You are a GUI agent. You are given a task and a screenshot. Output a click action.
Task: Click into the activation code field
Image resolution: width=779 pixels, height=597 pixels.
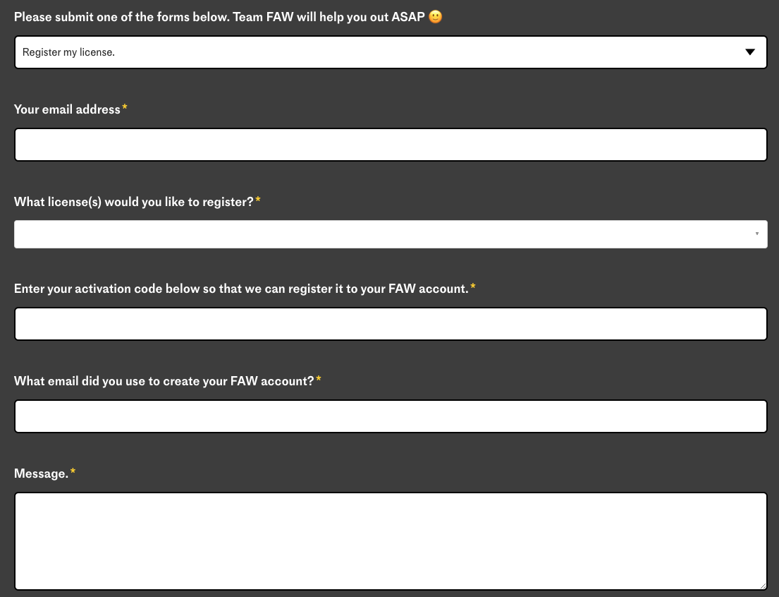[391, 324]
